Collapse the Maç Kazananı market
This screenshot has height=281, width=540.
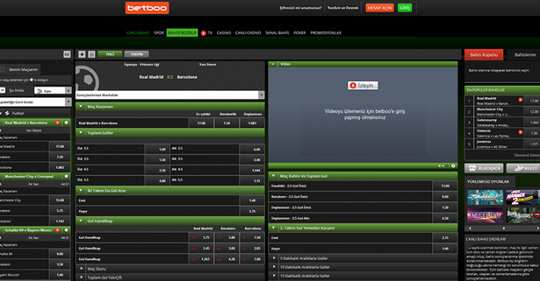(x=81, y=106)
